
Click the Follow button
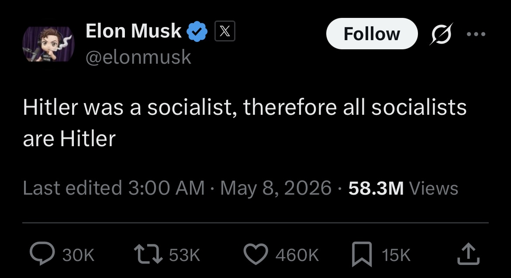372,34
